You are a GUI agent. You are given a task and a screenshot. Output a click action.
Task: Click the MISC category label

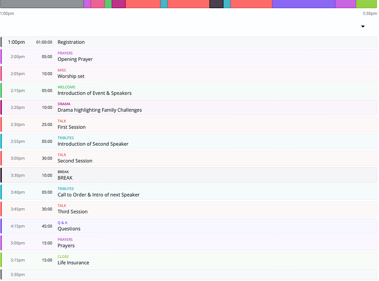point(62,70)
